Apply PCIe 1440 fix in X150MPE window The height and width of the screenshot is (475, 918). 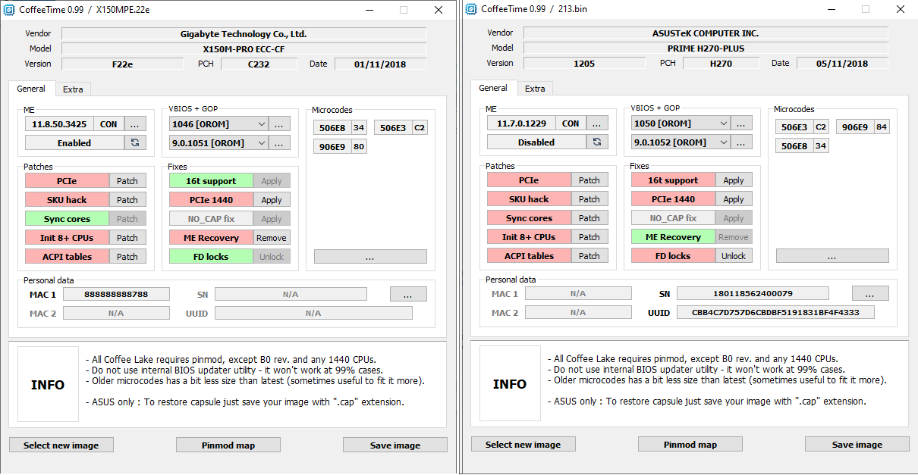point(272,200)
